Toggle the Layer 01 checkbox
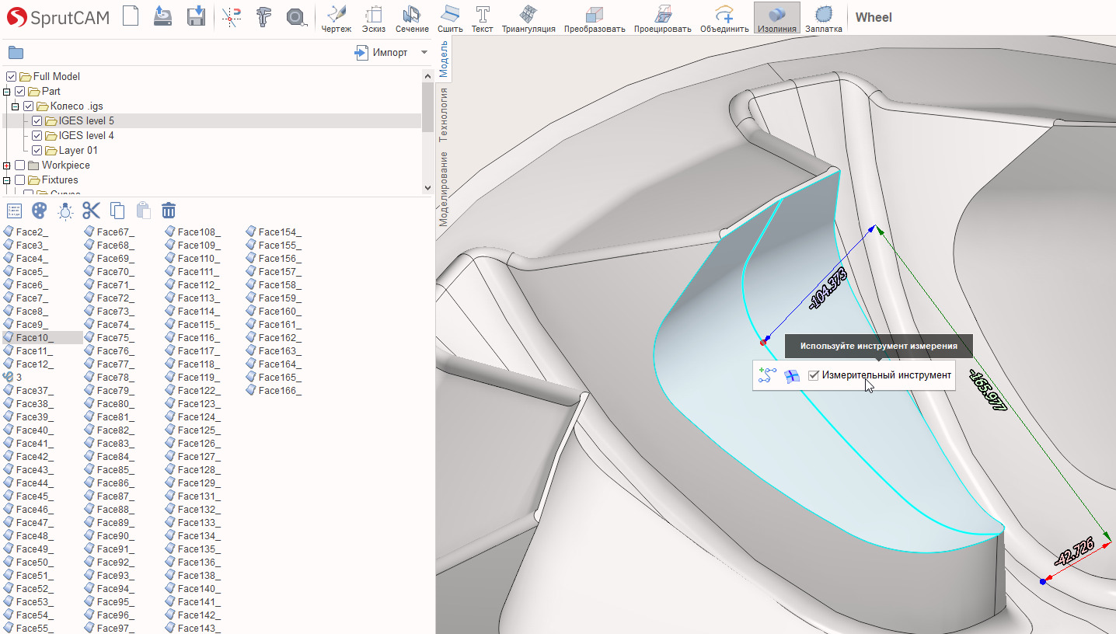 37,151
